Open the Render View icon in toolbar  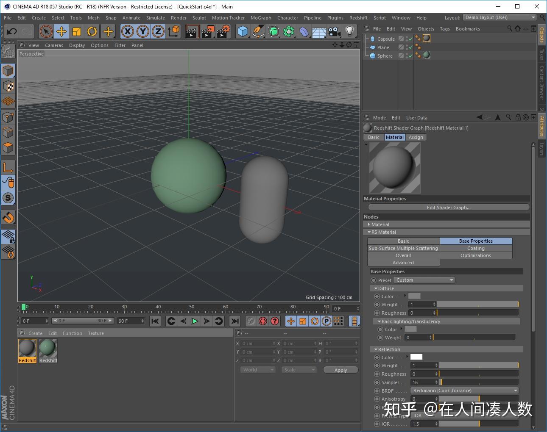pyautogui.click(x=192, y=31)
